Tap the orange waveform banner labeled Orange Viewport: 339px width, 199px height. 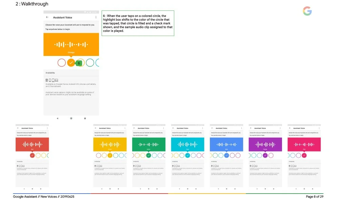click(x=71, y=44)
